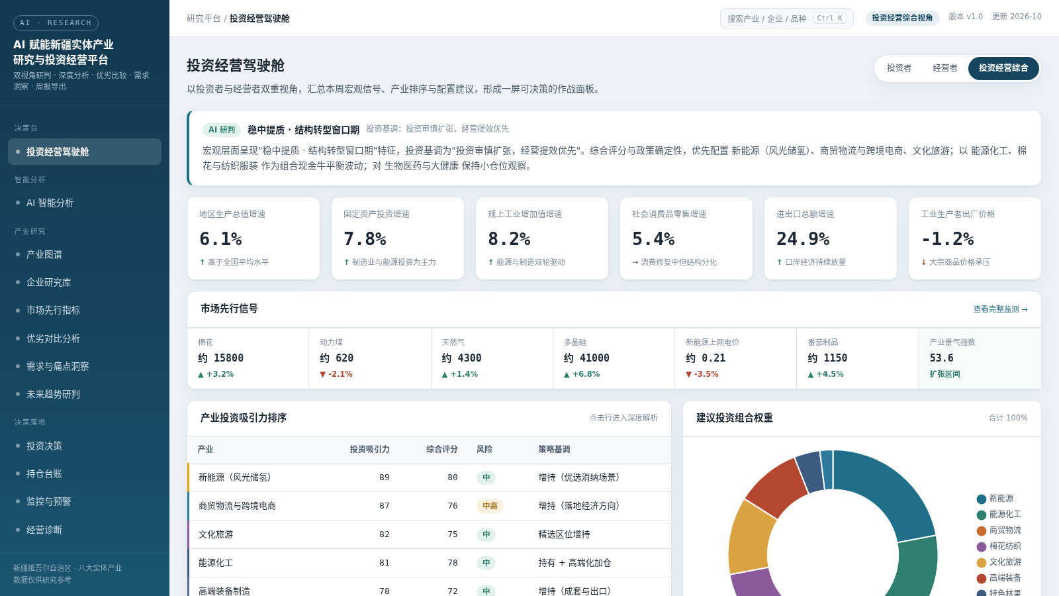Open 优劣对比分析 page

point(85,338)
